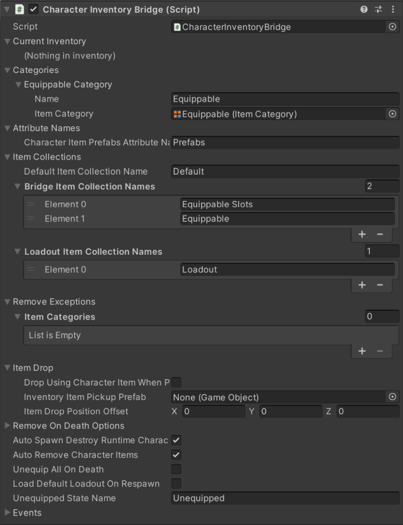The image size is (403, 525).
Task: Disable the Character Inventory Bridge component checkbox
Action: click(33, 9)
